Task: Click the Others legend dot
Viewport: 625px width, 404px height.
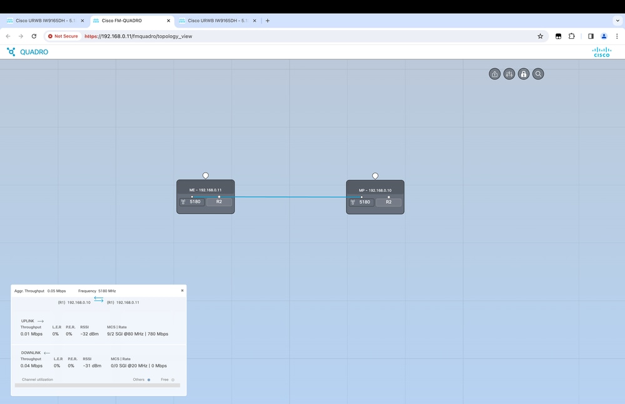Action: (x=149, y=380)
